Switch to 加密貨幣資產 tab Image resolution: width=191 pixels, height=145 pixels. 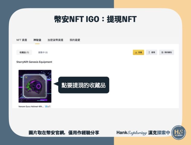click(55, 40)
